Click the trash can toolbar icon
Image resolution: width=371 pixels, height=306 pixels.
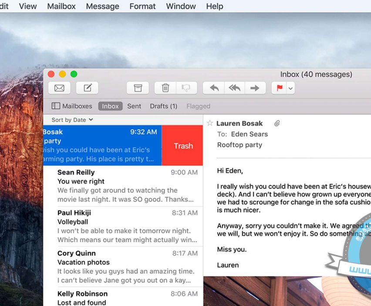pos(165,88)
